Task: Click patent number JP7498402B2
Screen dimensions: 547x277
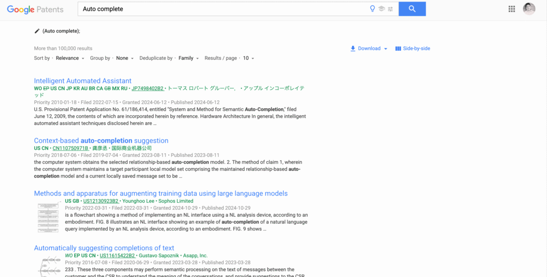Action: point(147,88)
